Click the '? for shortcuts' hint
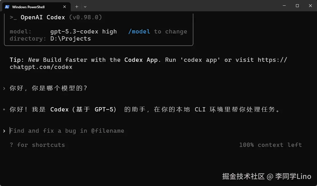The height and width of the screenshot is (186, 317). pos(37,145)
